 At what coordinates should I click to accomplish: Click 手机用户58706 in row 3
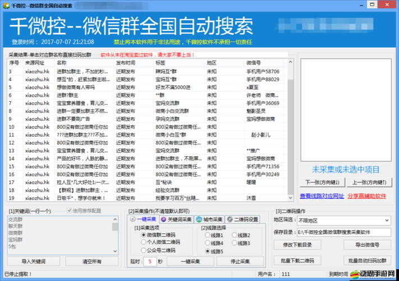(263, 71)
